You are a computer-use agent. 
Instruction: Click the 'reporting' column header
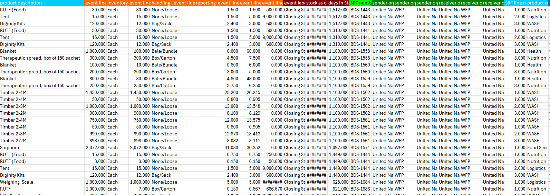pos(206,3)
